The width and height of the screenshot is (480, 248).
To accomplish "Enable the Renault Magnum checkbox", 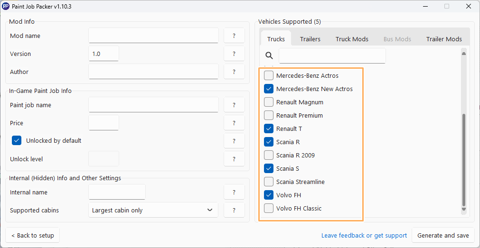I will [x=269, y=102].
